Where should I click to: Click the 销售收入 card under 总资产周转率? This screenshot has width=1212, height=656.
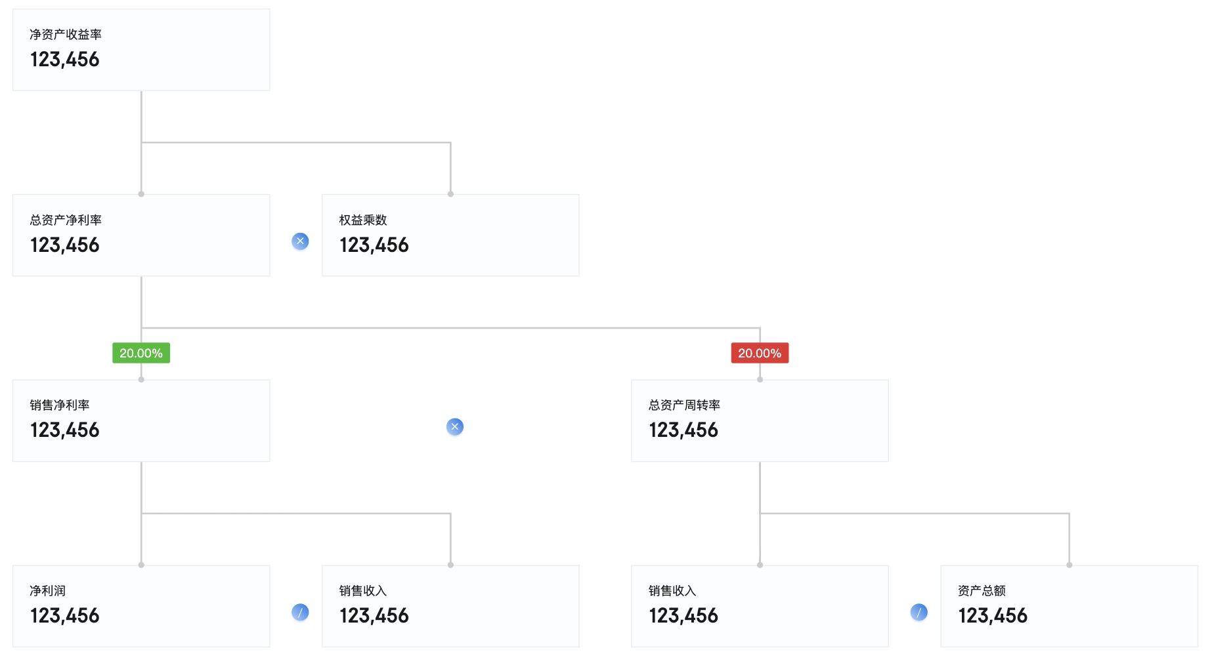(x=760, y=606)
